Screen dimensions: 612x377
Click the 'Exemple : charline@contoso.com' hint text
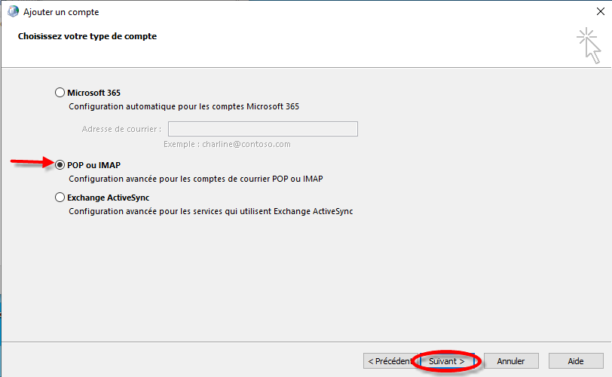pyautogui.click(x=227, y=145)
